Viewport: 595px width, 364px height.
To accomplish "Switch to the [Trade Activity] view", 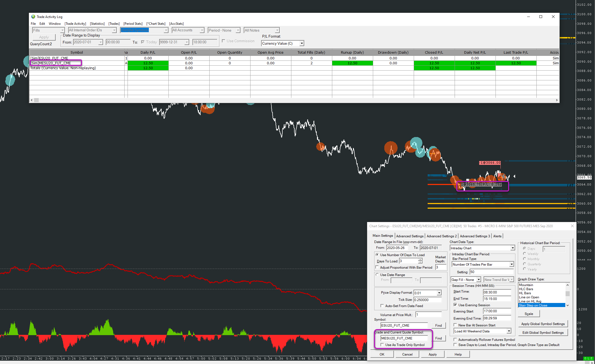I will point(75,24).
